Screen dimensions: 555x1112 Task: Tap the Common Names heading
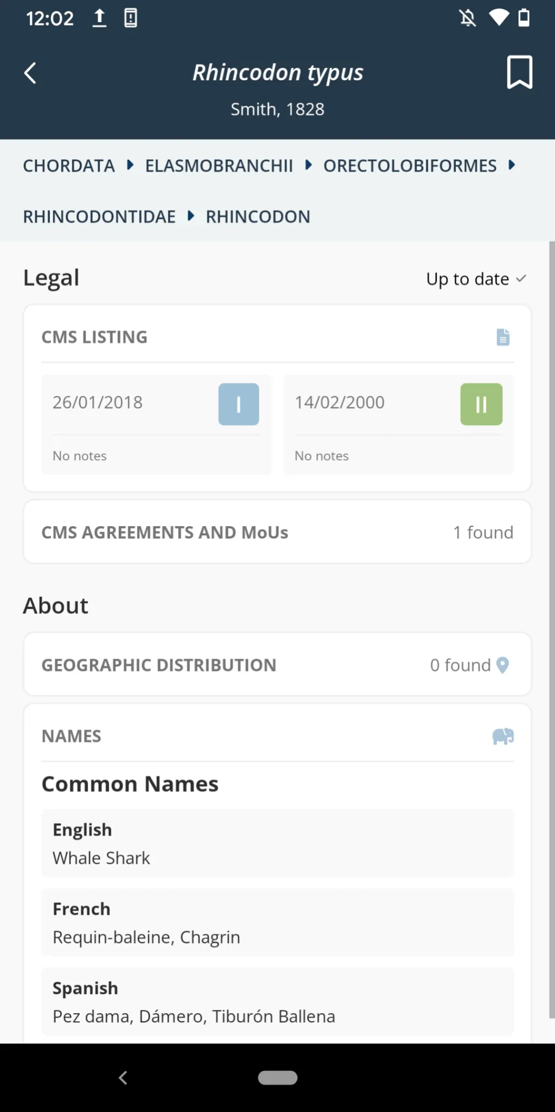pyautogui.click(x=130, y=784)
